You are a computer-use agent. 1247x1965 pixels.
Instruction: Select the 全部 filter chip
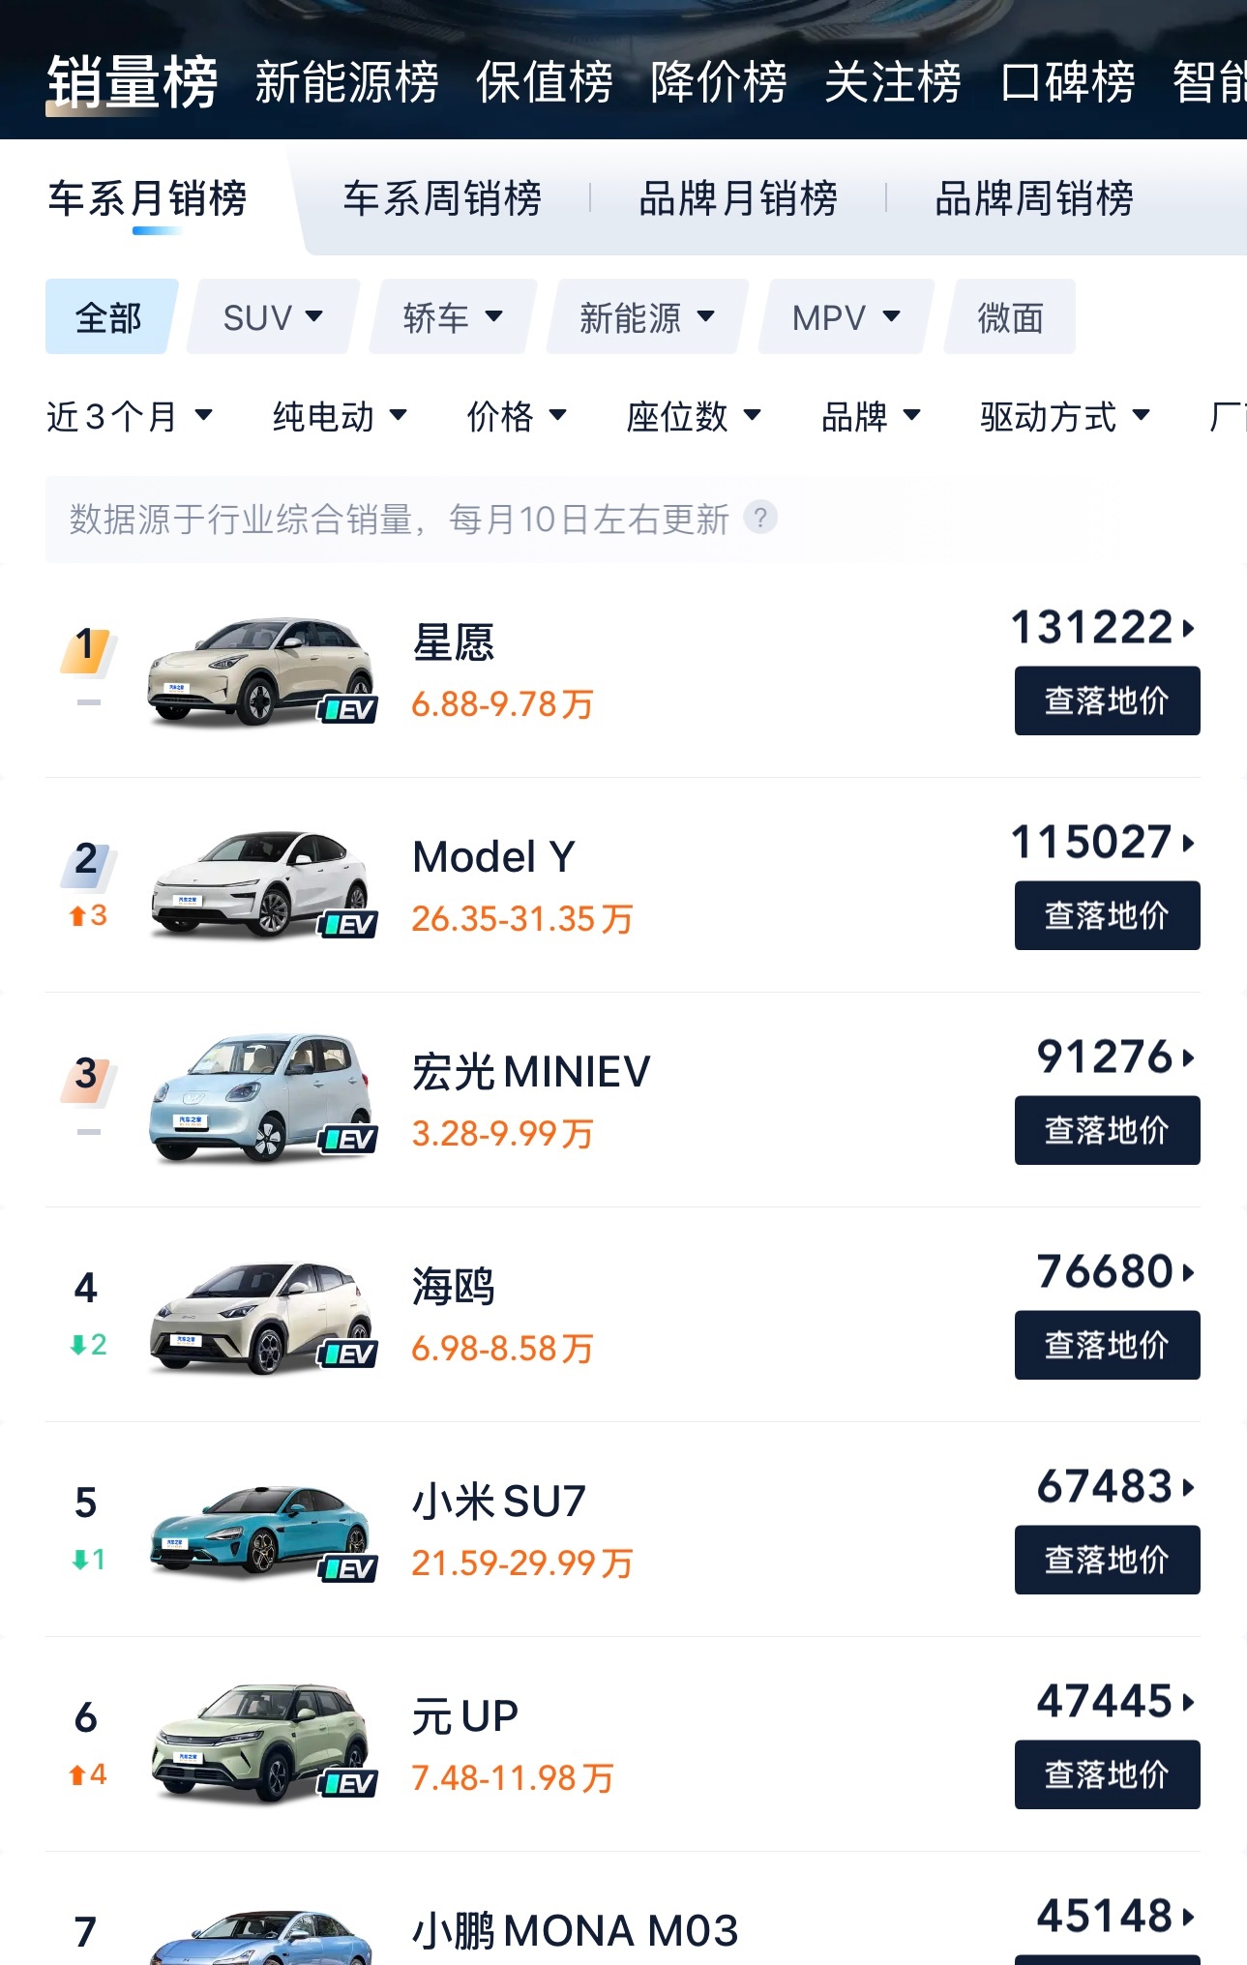point(109,317)
